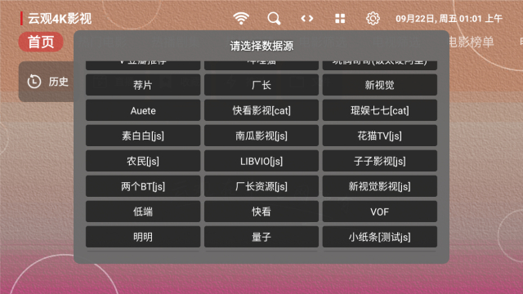Viewport: 523px width, 294px height.
Task: Select 快看影视[cat] source
Action: click(261, 110)
